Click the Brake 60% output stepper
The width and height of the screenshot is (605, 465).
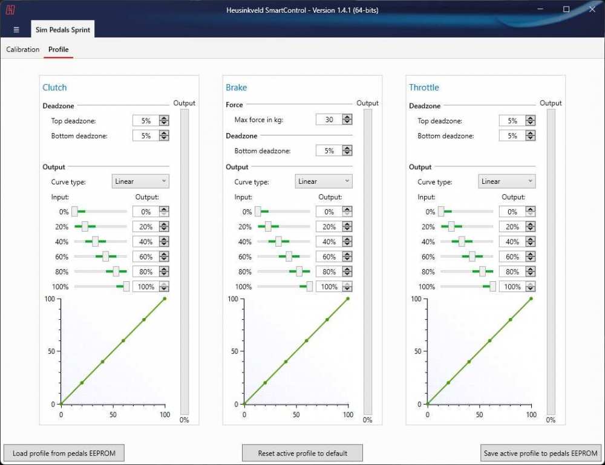click(347, 256)
